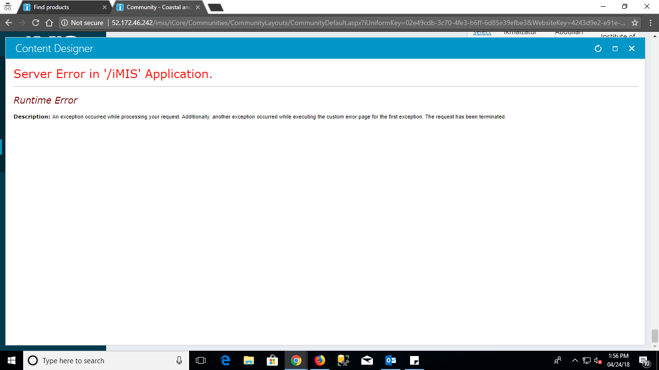Unmute the taskbar volume icon
The width and height of the screenshot is (659, 370).
(x=598, y=360)
